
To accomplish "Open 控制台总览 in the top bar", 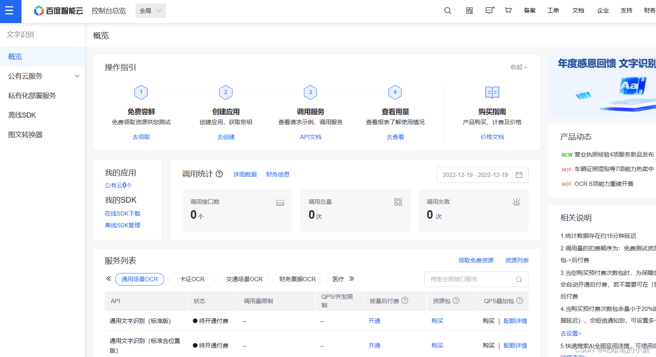I will pos(109,11).
